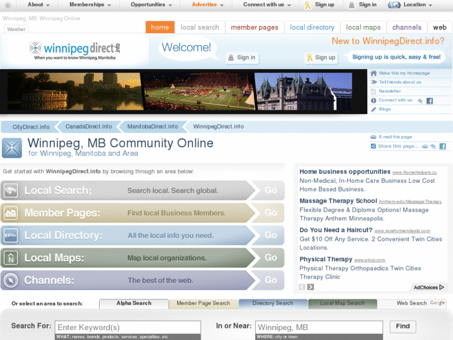Switch to Directory Search tab
This screenshot has height=340, width=453.
pyautogui.click(x=273, y=303)
